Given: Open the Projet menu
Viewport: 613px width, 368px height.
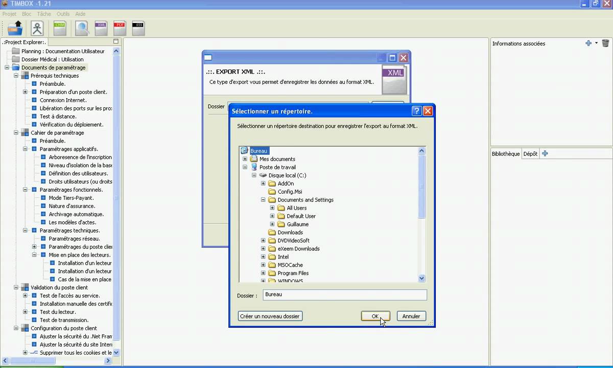Looking at the screenshot, I should (9, 14).
